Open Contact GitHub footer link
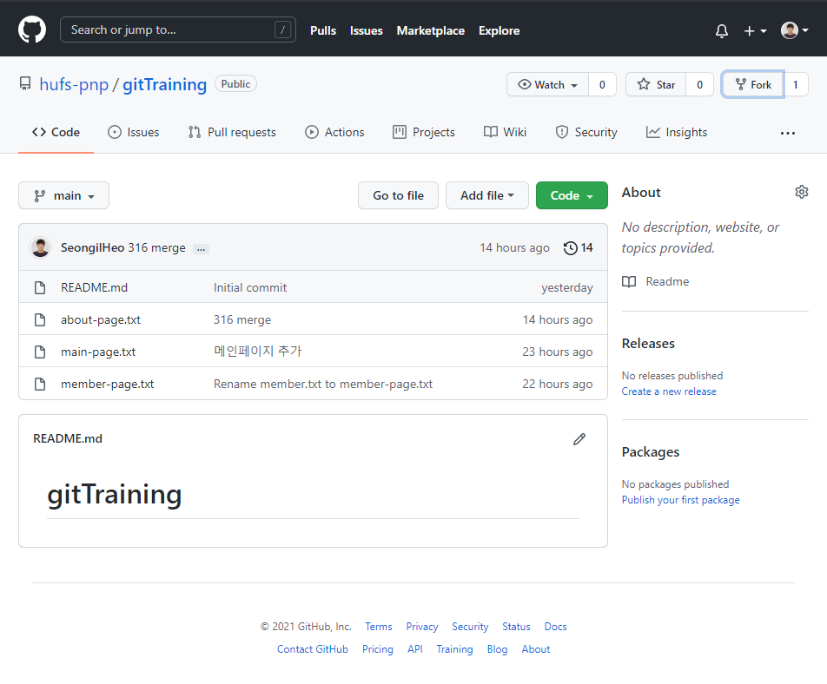Screen dimensions: 827x684 coord(312,649)
